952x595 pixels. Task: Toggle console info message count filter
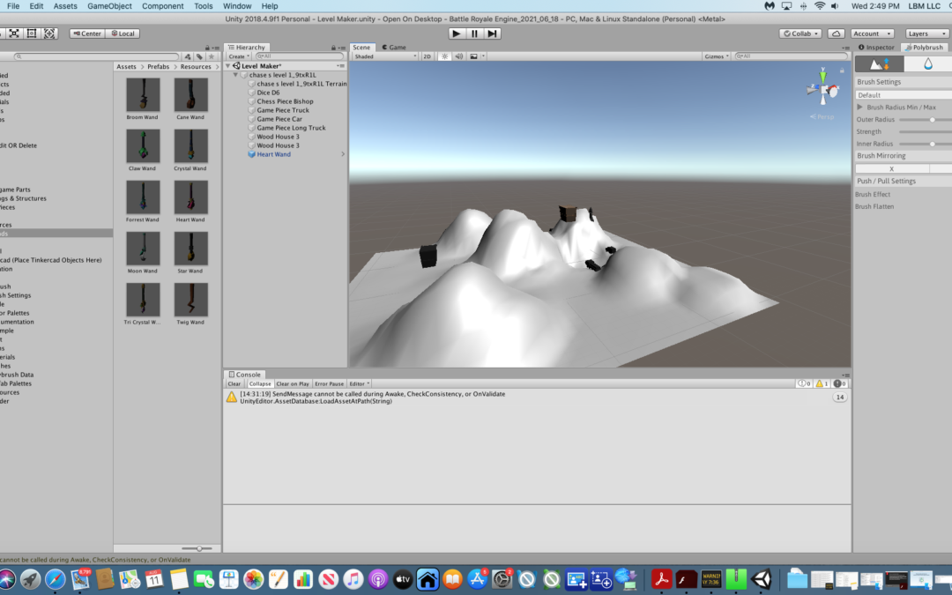coord(805,383)
